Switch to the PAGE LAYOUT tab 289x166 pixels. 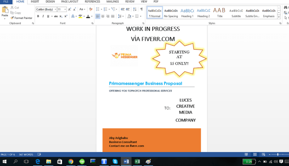(70, 2)
